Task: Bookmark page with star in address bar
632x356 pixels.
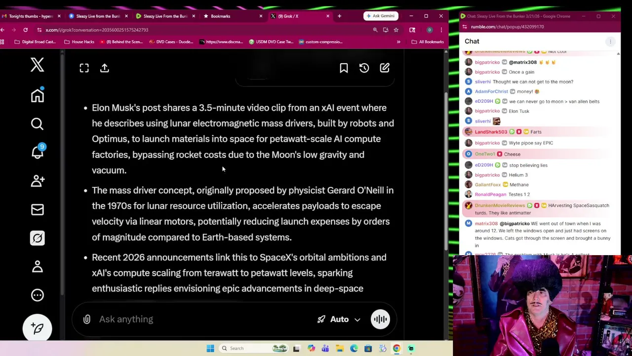Action: pyautogui.click(x=396, y=30)
